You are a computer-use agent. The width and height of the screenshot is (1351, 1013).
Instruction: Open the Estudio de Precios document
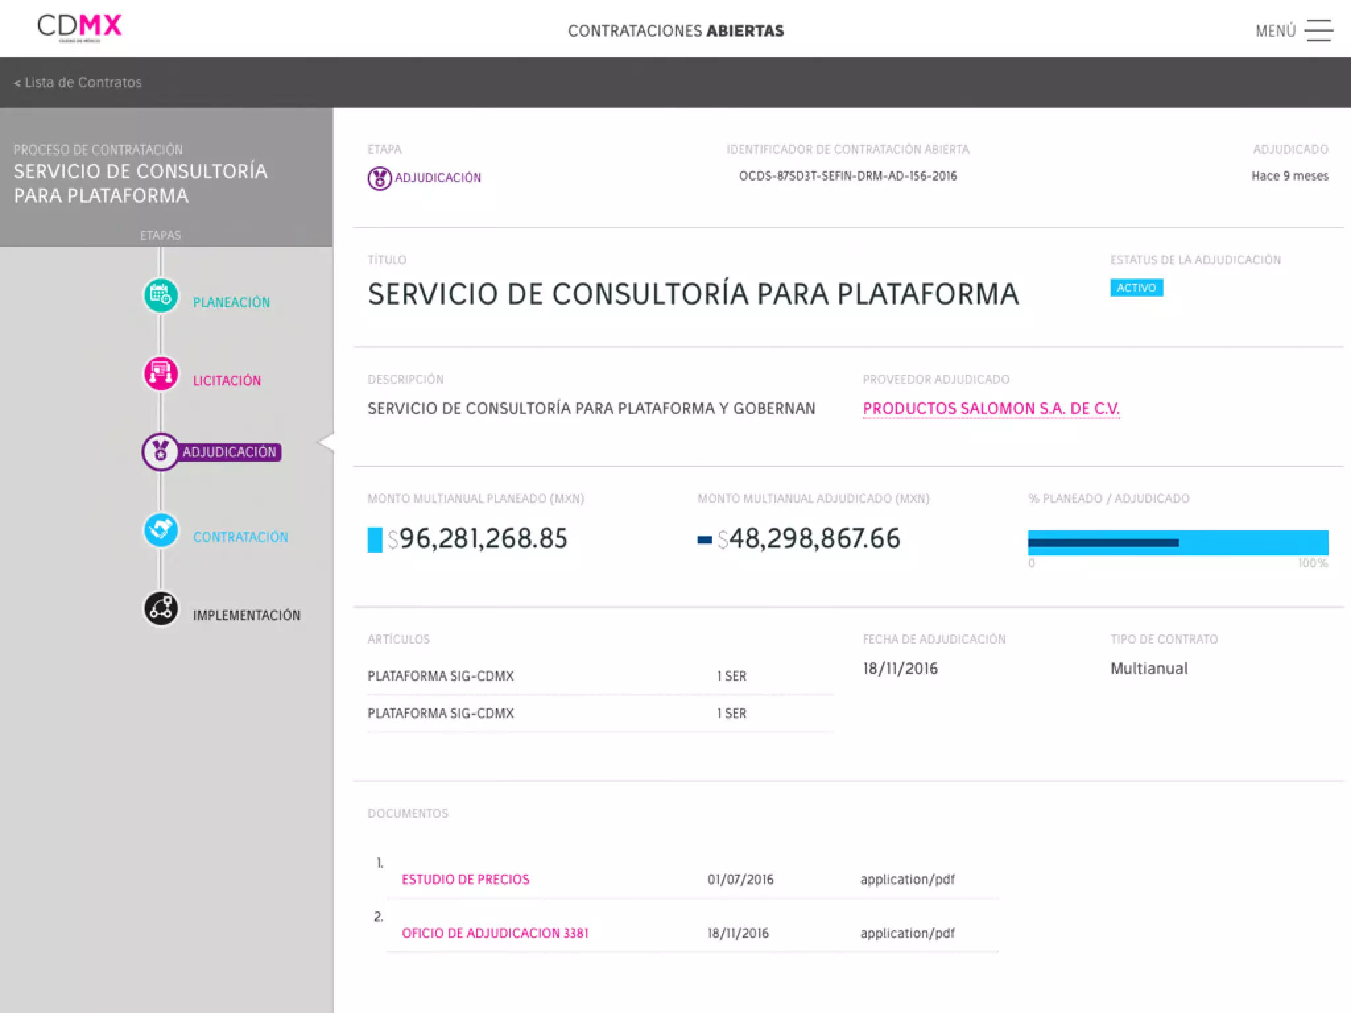click(465, 879)
